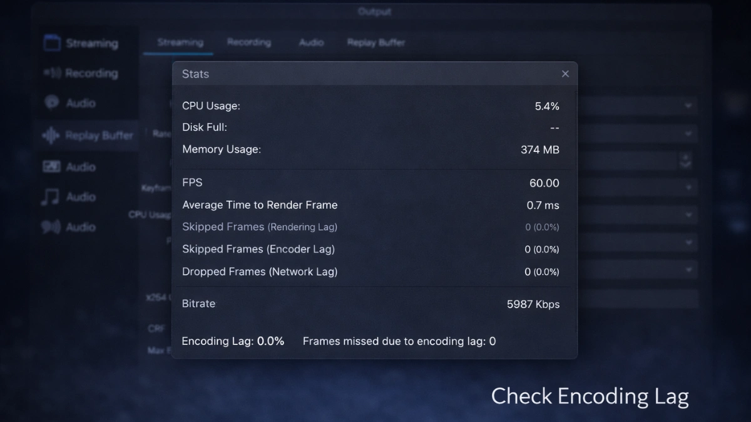The width and height of the screenshot is (751, 422).
Task: Click the image Audio icon in the sidebar
Action: 53,166
